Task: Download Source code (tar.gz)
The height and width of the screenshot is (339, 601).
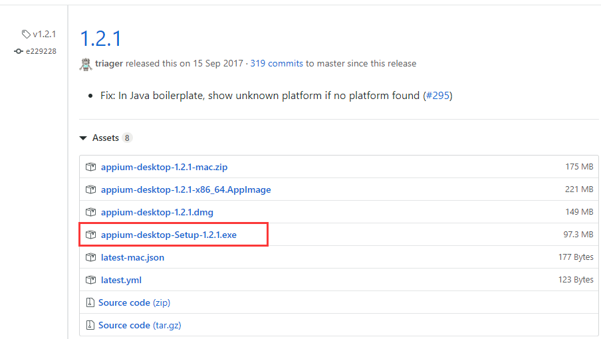Action: (x=140, y=325)
